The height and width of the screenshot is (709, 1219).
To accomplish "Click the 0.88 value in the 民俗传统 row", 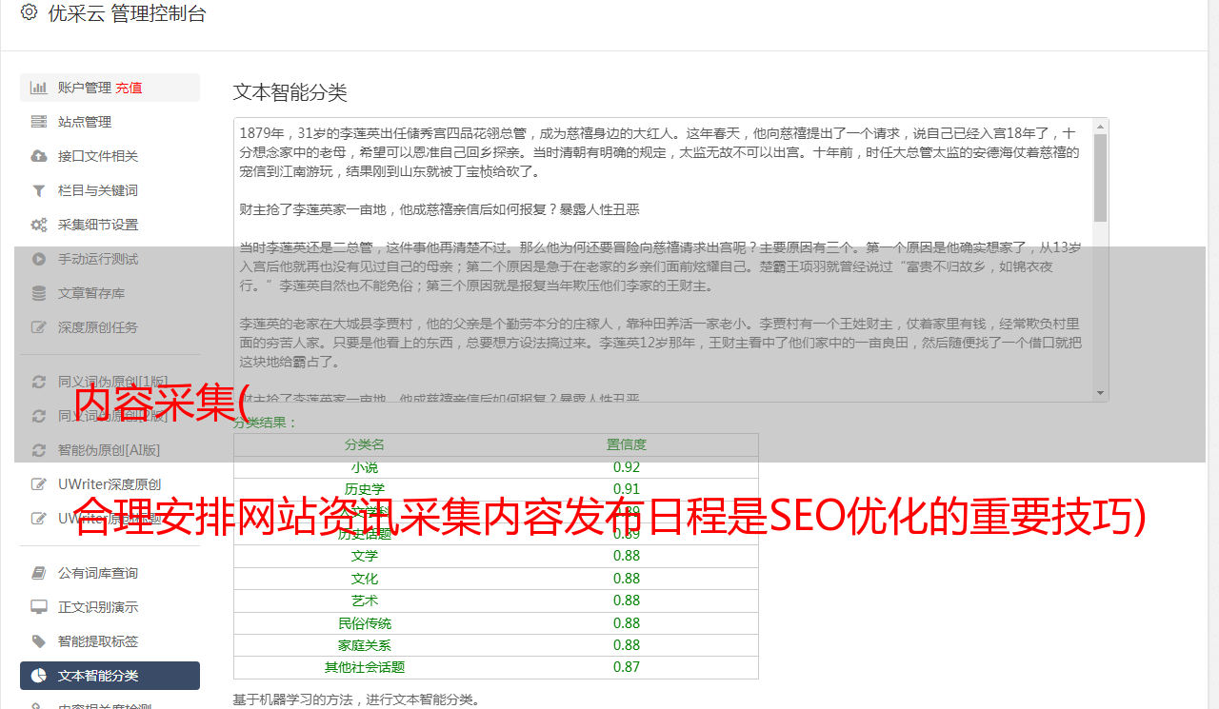I will pos(627,623).
